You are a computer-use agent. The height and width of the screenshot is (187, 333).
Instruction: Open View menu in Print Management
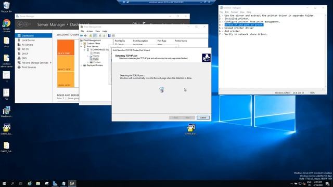97,31
